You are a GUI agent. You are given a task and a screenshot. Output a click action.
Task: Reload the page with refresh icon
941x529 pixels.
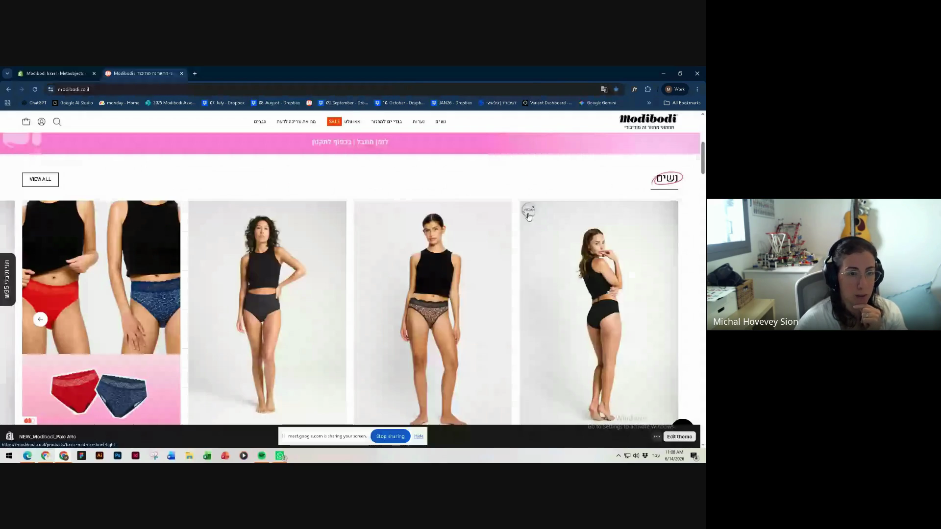[x=35, y=89]
